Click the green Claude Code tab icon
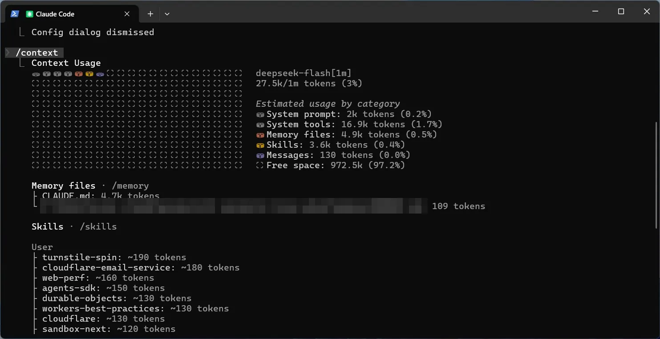The height and width of the screenshot is (339, 660). tap(29, 14)
